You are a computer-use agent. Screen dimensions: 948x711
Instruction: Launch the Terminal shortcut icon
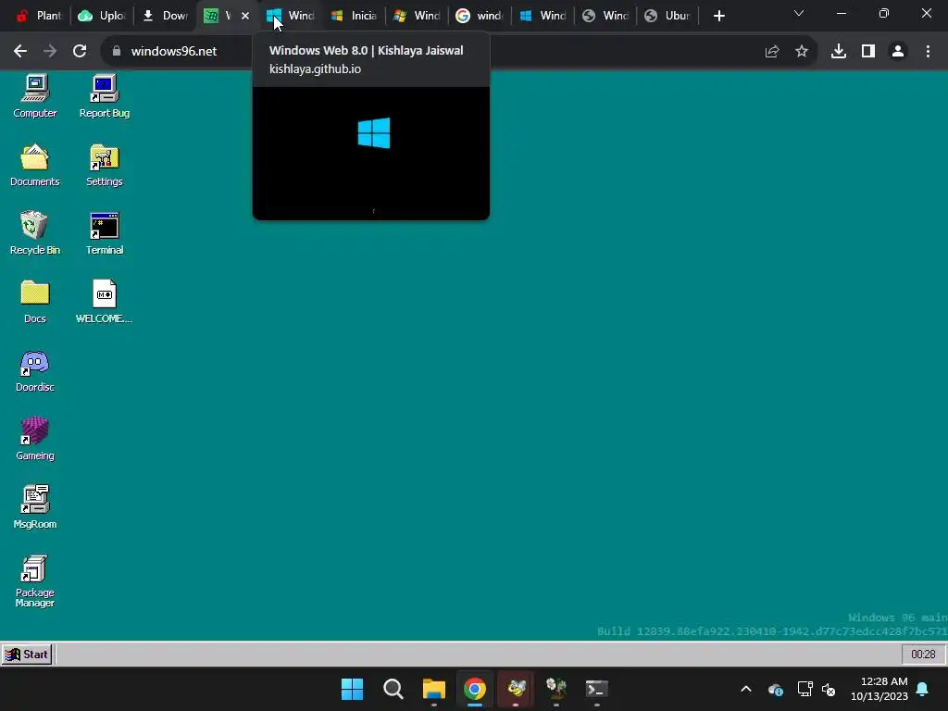pyautogui.click(x=104, y=232)
